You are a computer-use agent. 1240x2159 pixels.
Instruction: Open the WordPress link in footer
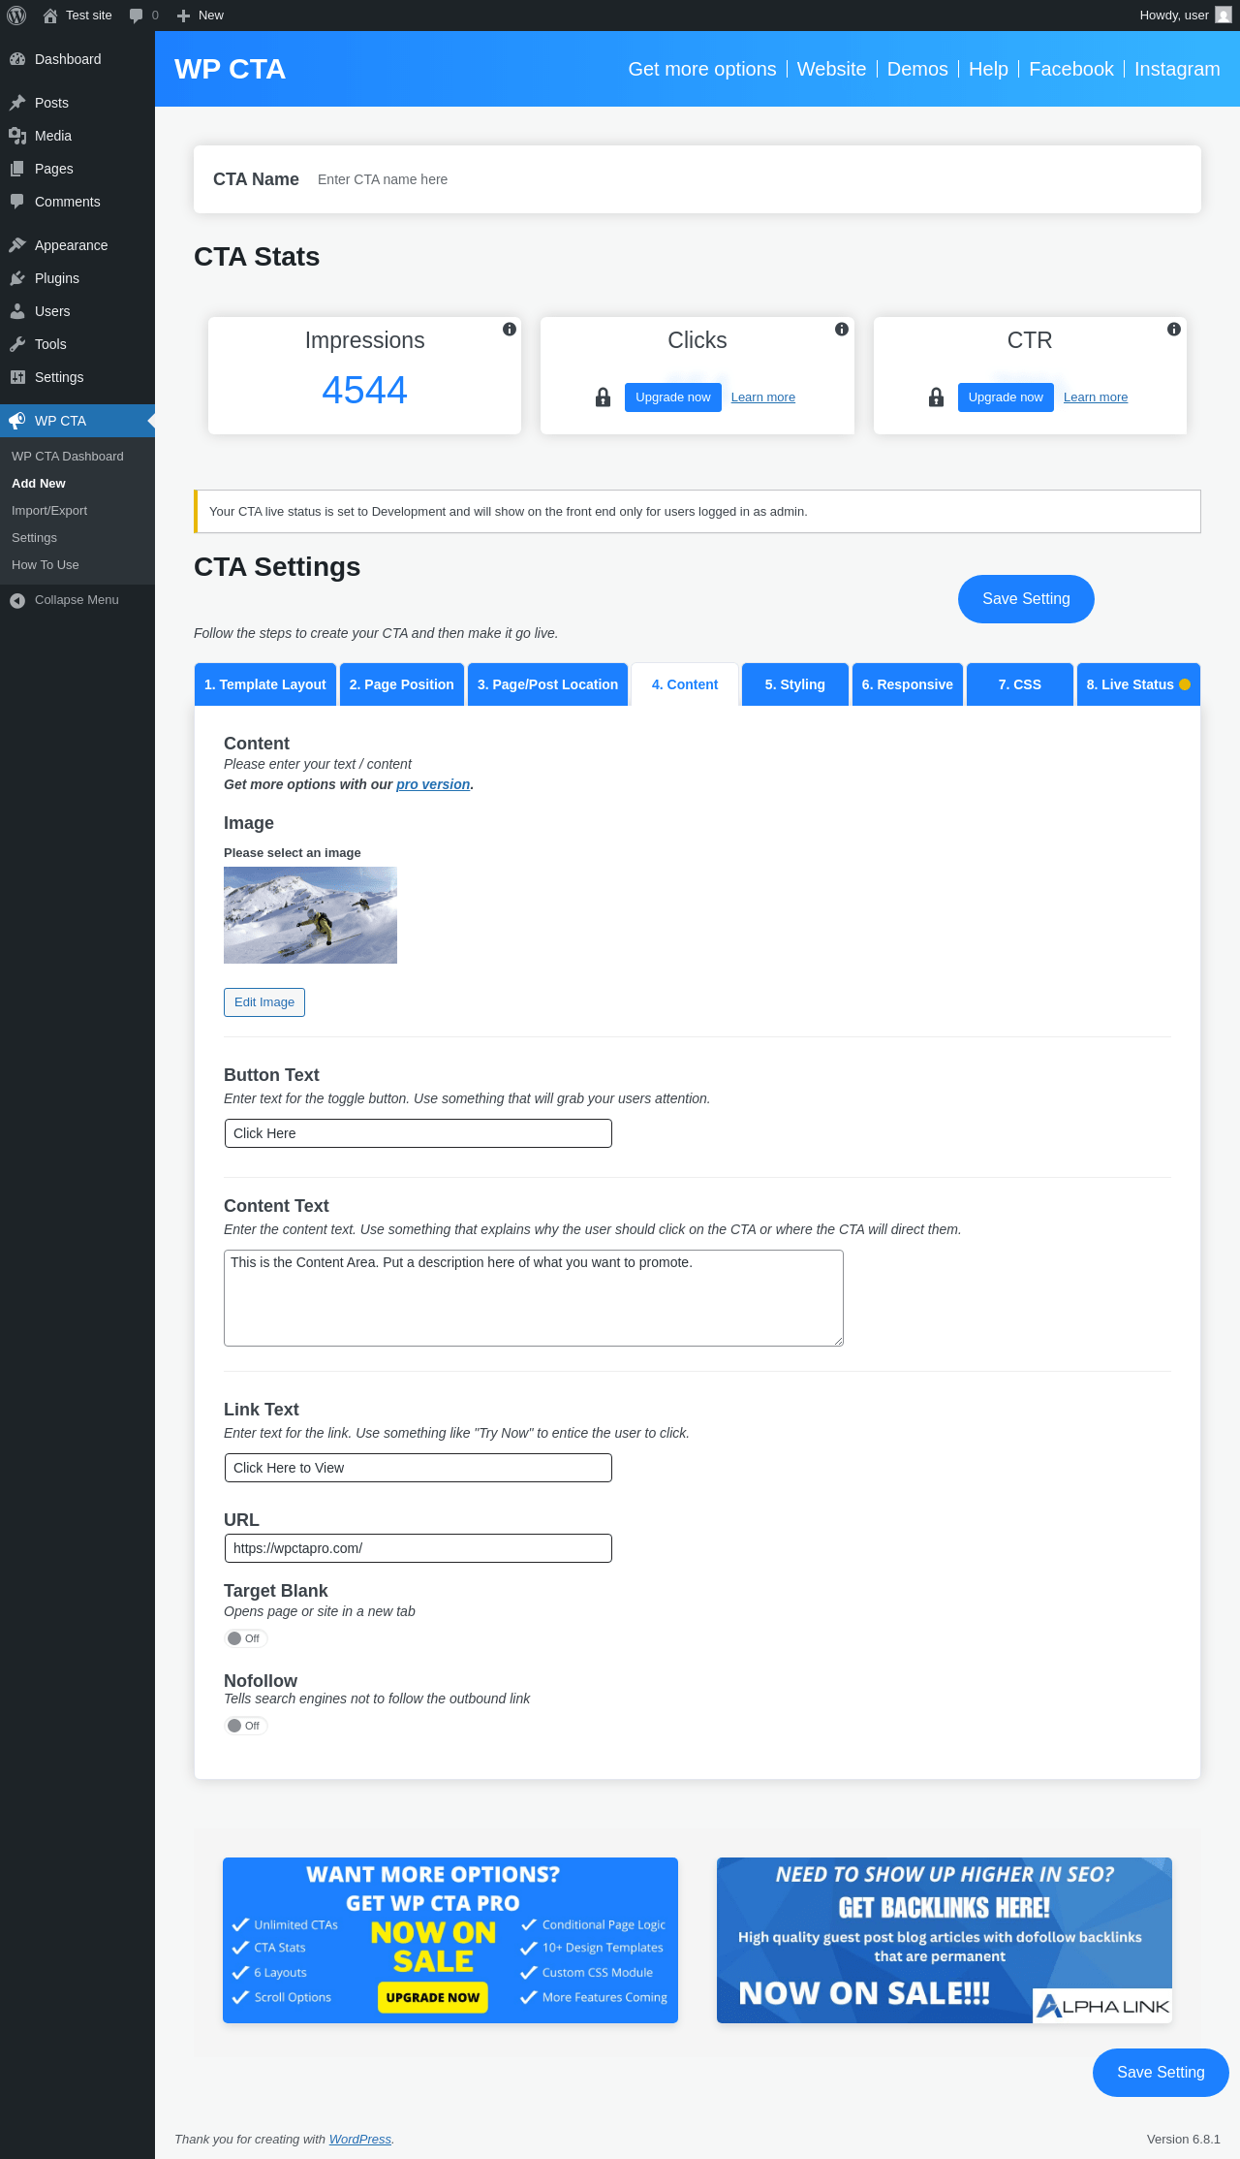click(x=360, y=2139)
